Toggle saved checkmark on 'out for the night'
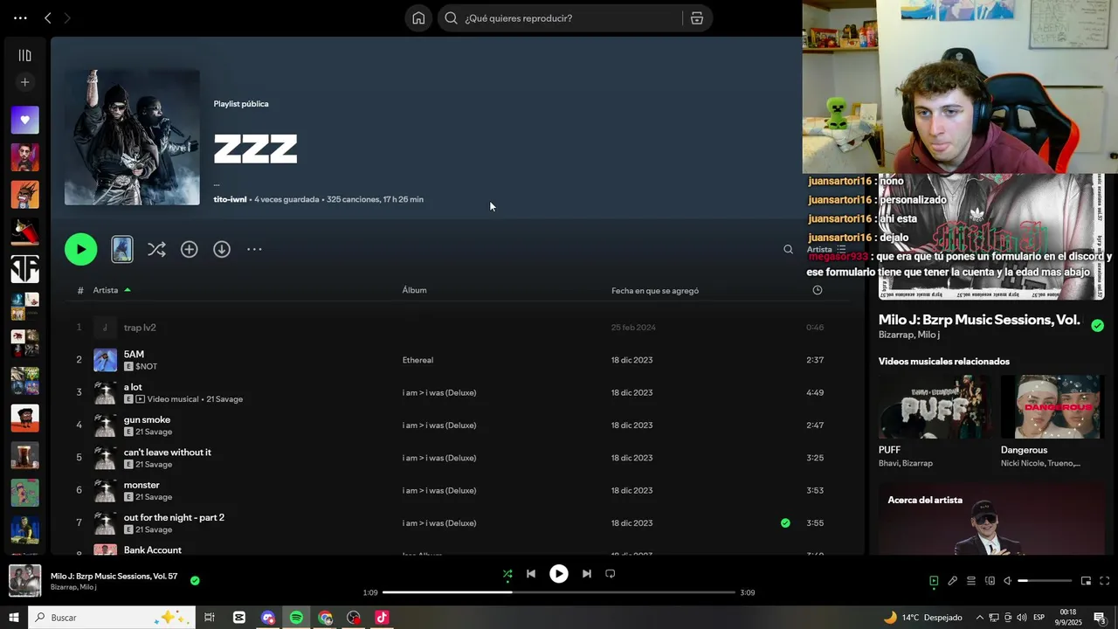Screen dimensions: 1118x629 [x=785, y=523]
